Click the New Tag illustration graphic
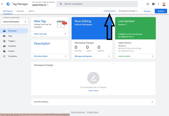169x116 pixels. pos(62,24)
